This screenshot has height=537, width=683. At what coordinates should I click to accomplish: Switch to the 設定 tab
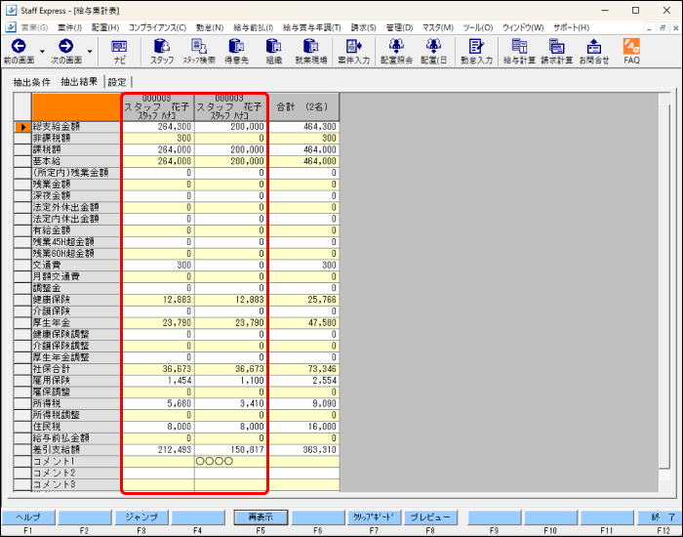coord(117,82)
